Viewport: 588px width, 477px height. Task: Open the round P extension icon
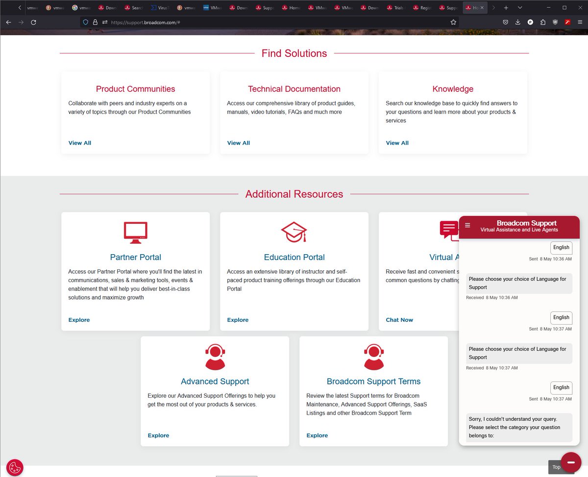530,22
